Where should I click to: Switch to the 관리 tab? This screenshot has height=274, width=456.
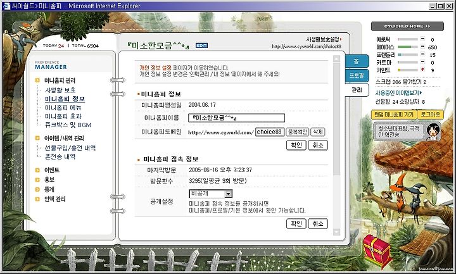click(357, 90)
